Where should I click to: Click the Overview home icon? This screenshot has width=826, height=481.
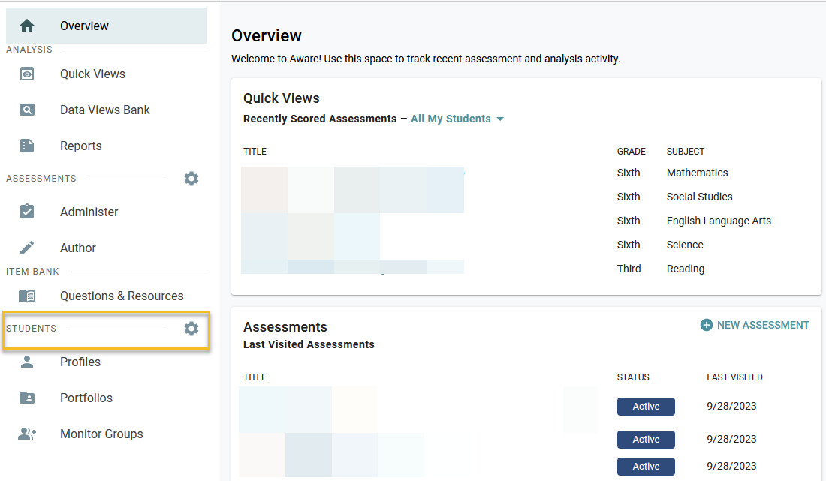tap(27, 26)
